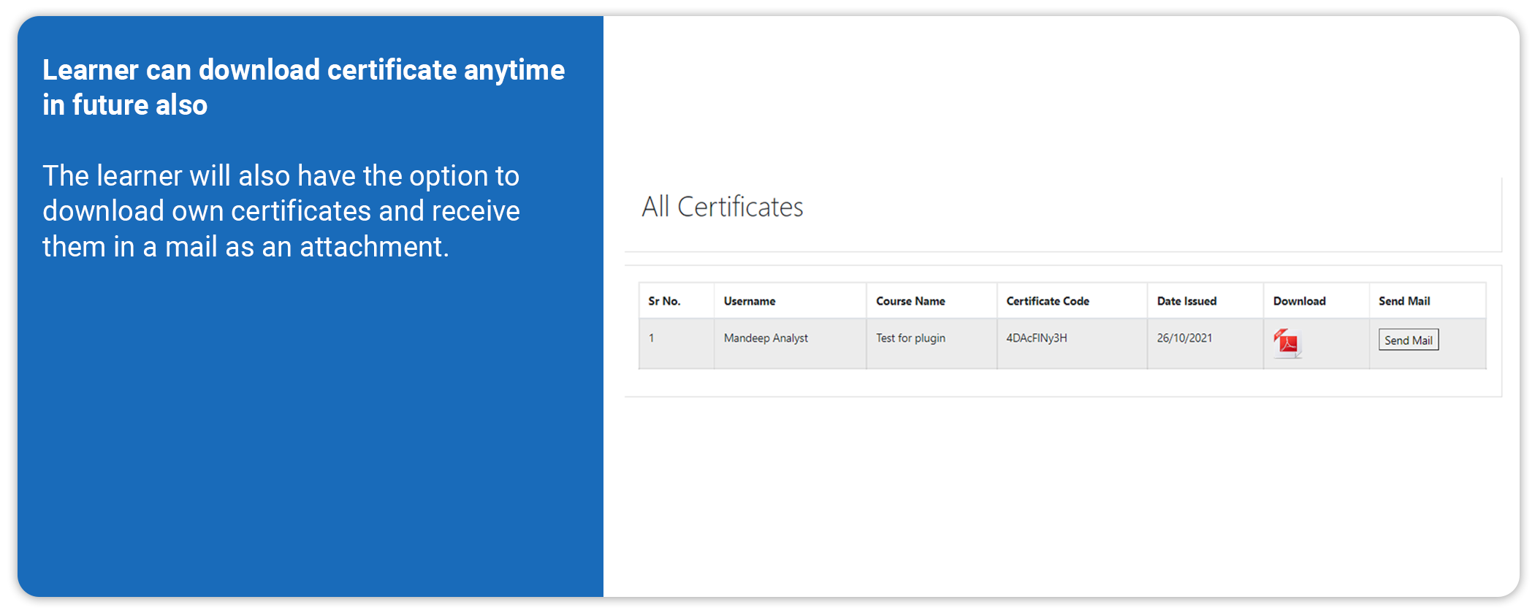This screenshot has height=613, width=1535.
Task: Select the Certificate Code column header
Action: [1047, 301]
